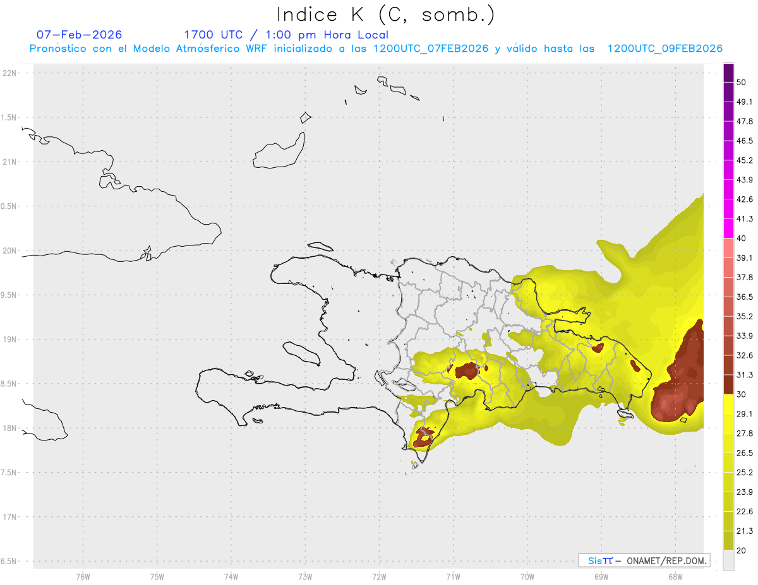Click the '17N' latitude label
The image size is (758, 585).
pyautogui.click(x=10, y=517)
